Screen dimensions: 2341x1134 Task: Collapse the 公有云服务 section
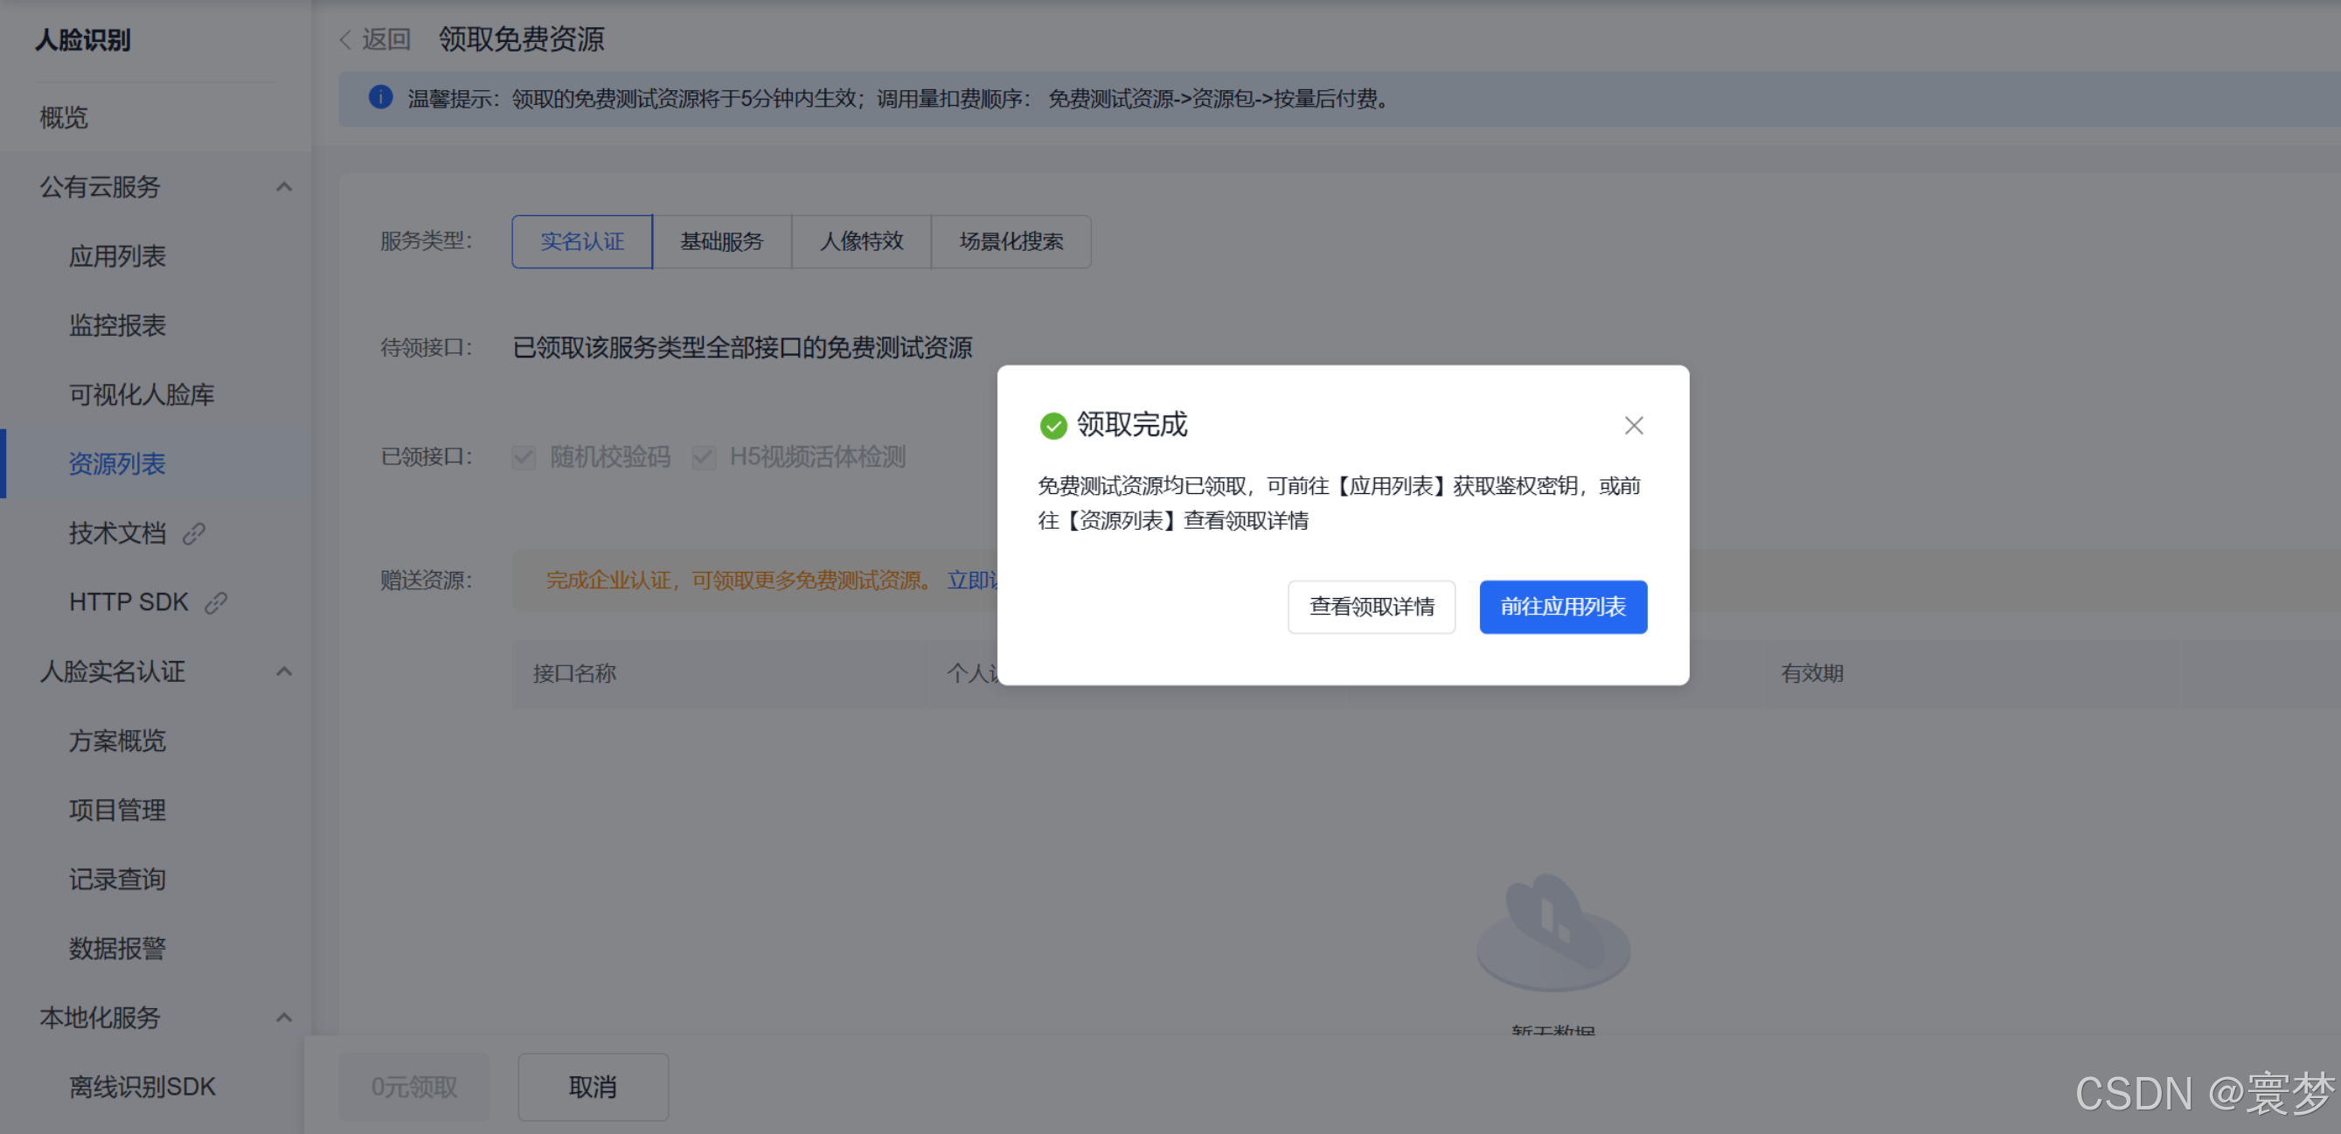click(283, 186)
